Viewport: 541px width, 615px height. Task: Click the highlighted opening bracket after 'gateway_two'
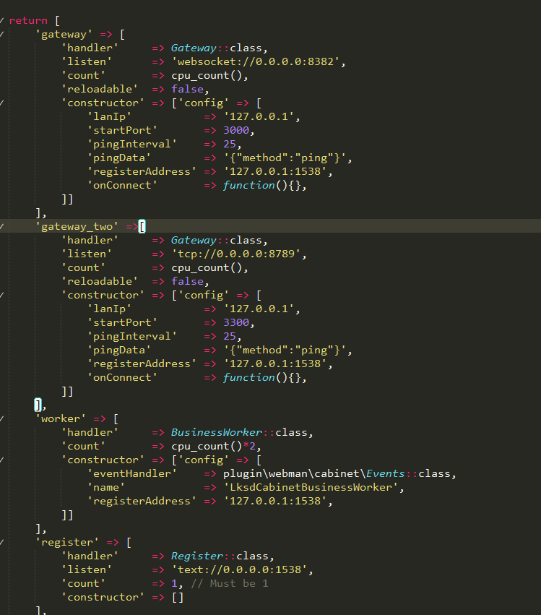coord(142,226)
